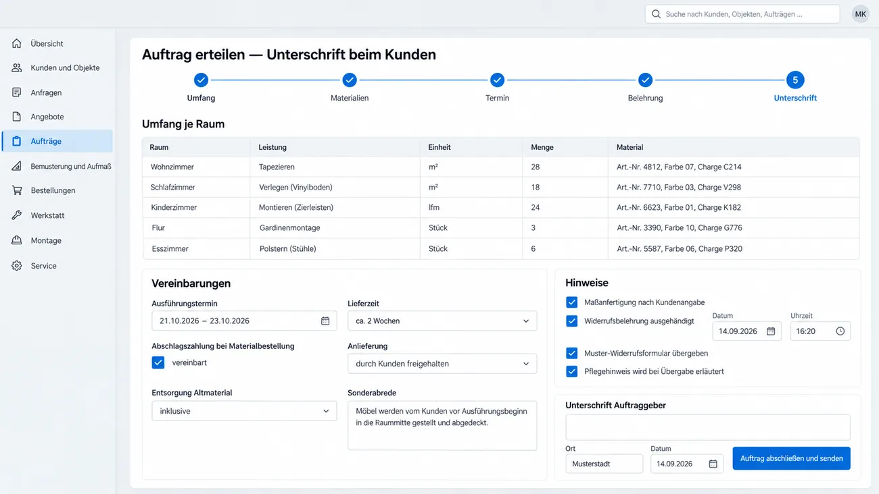Open Übersicht in the sidebar
This screenshot has width=879, height=494.
pos(57,43)
